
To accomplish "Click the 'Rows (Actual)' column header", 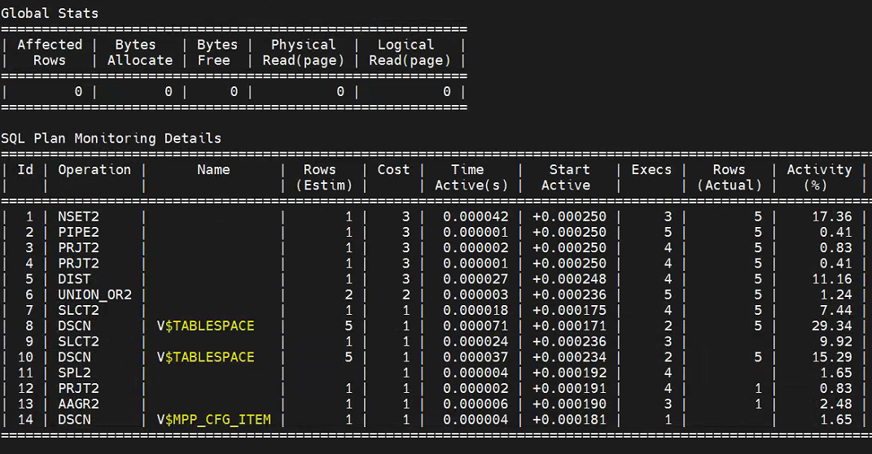I will point(729,177).
